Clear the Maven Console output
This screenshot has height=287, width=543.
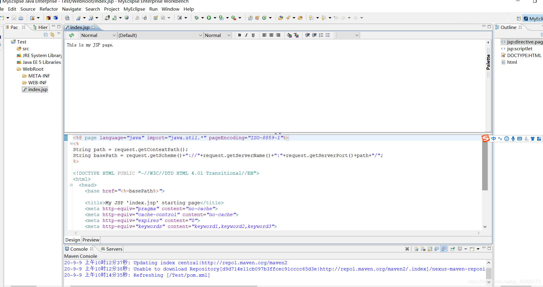click(407, 249)
